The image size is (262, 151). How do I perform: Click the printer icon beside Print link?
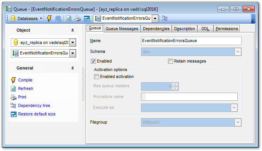click(13, 97)
